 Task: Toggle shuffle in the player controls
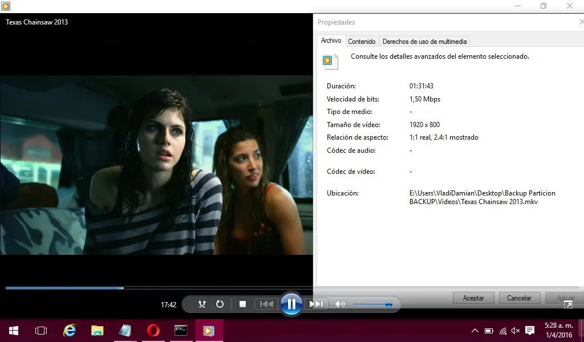click(x=202, y=304)
